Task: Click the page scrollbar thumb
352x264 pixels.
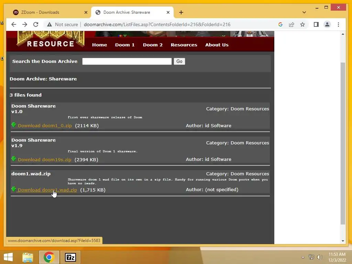Action: [x=343, y=143]
